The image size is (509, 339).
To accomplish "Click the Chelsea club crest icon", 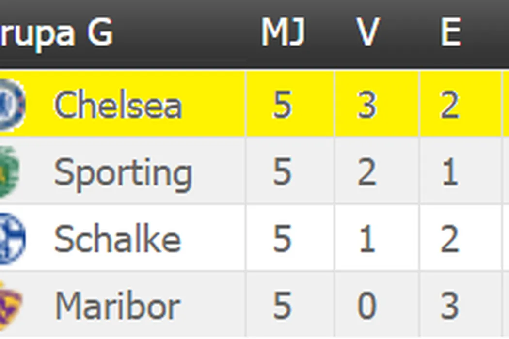I will [x=12, y=105].
